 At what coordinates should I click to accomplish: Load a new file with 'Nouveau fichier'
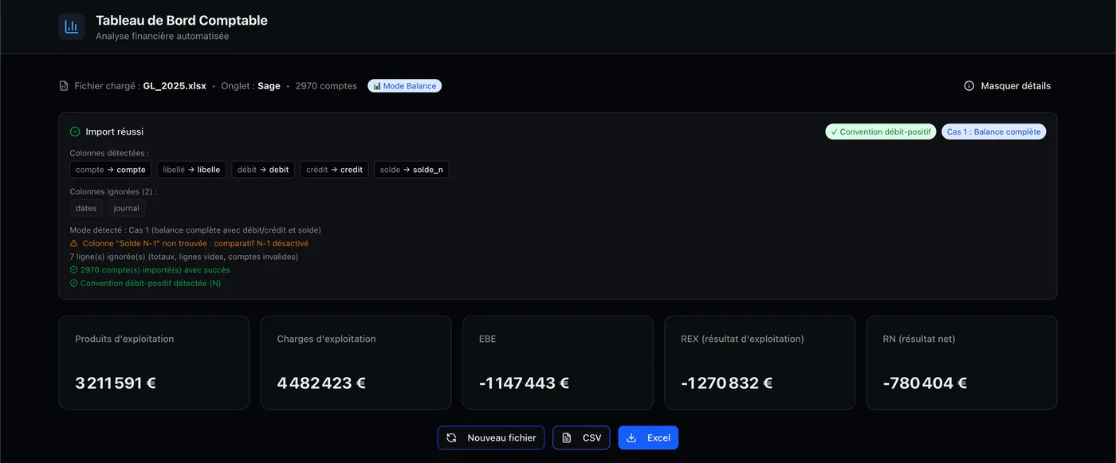491,437
